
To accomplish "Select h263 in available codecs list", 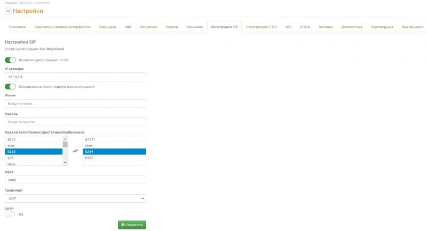I will click(x=34, y=151).
